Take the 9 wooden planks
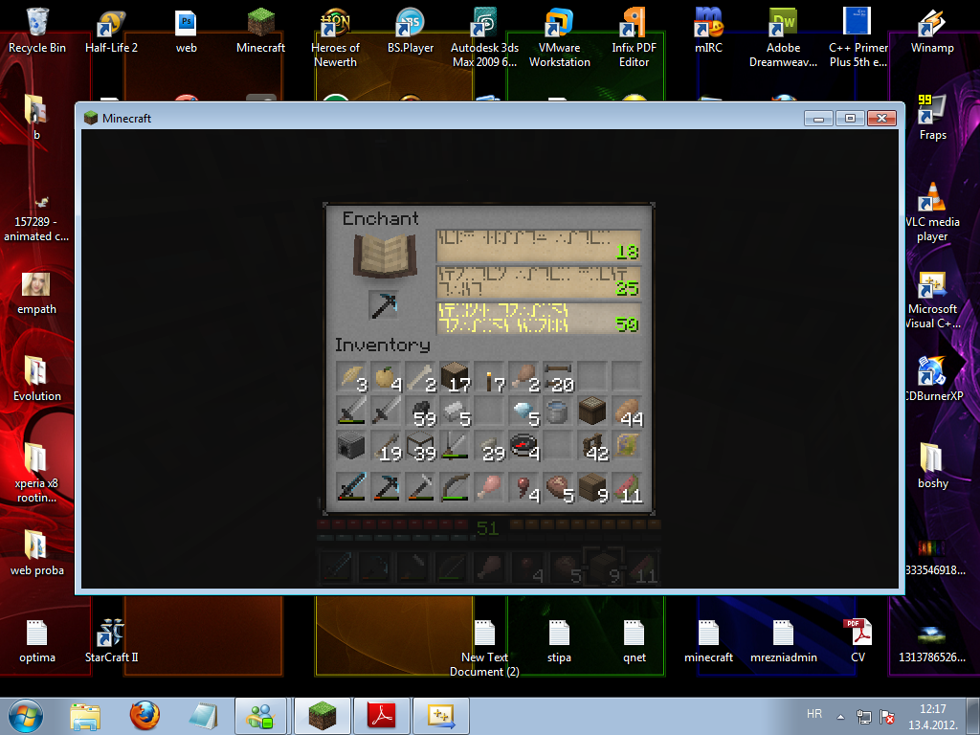 click(x=592, y=487)
